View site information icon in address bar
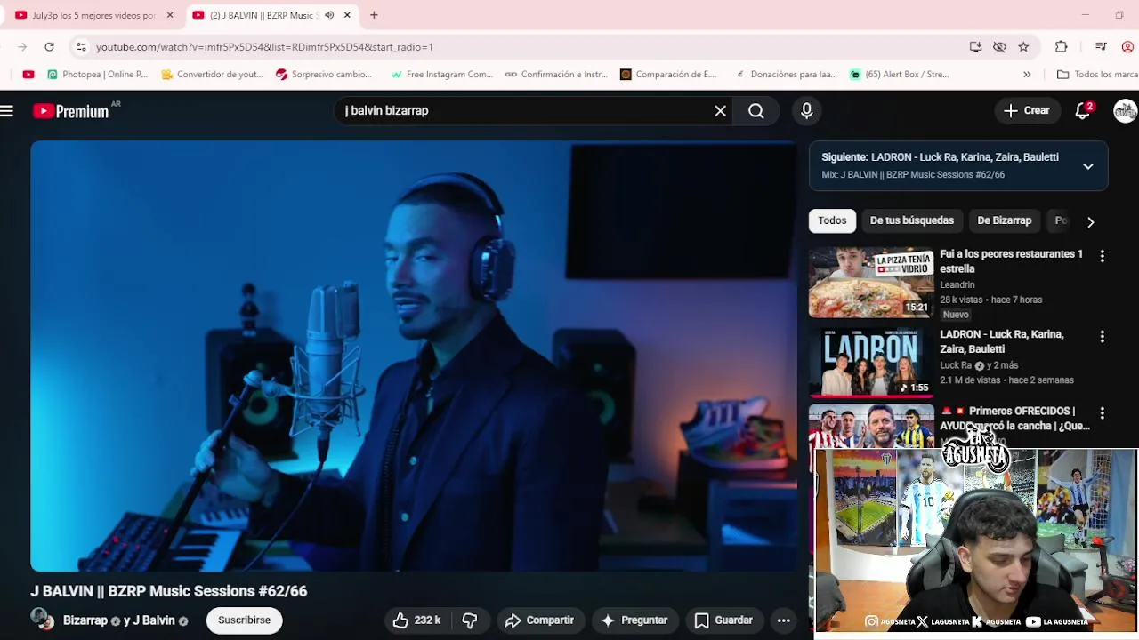The height and width of the screenshot is (640, 1139). [81, 47]
